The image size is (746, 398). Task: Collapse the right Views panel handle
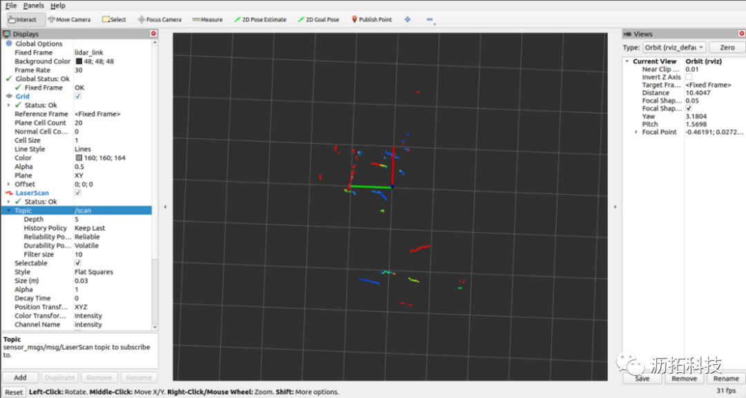pos(615,207)
